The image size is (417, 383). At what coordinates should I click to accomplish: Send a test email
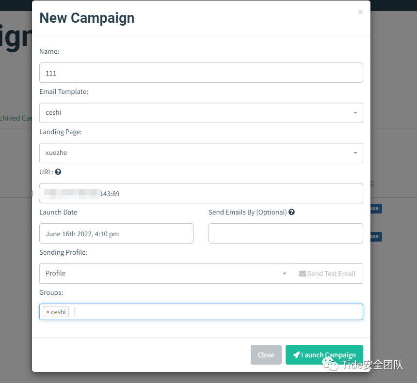click(x=327, y=274)
